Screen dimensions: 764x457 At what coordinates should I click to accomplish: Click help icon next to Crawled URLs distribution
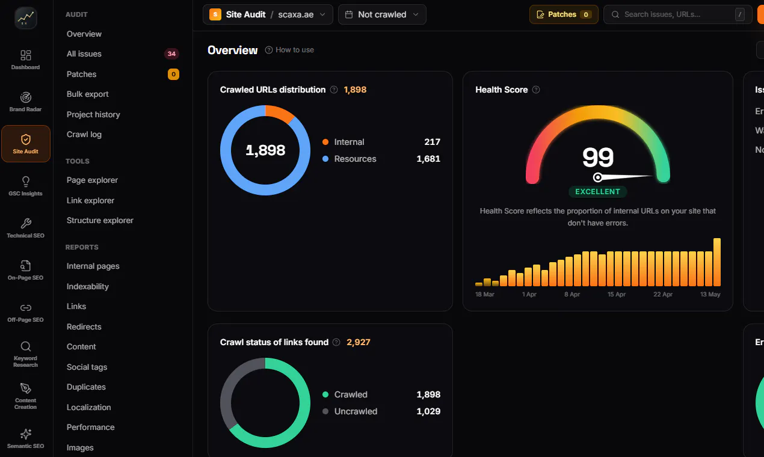334,90
